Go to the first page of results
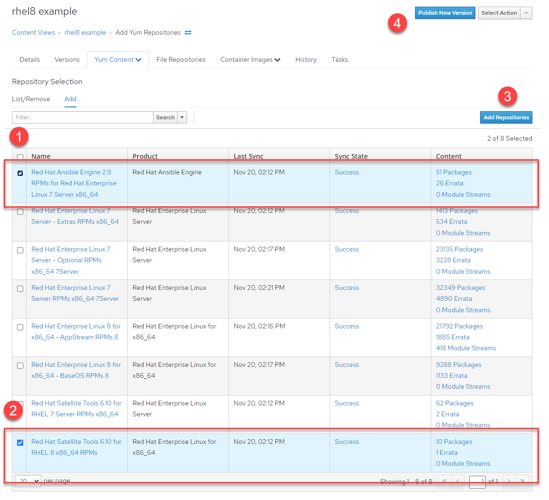Screen dimensions: 549x500 [x=445, y=481]
